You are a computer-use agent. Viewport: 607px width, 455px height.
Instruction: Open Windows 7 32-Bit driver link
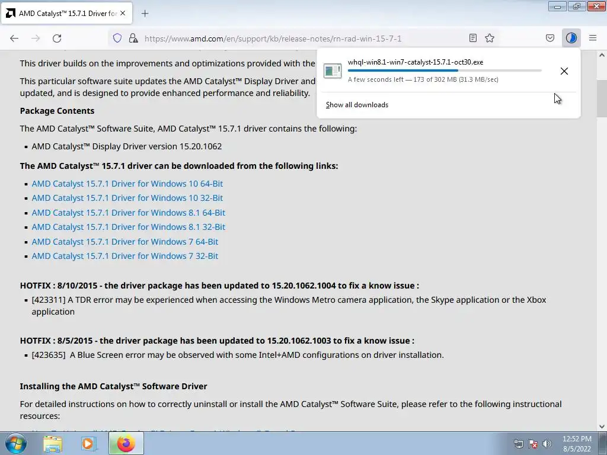pyautogui.click(x=125, y=256)
